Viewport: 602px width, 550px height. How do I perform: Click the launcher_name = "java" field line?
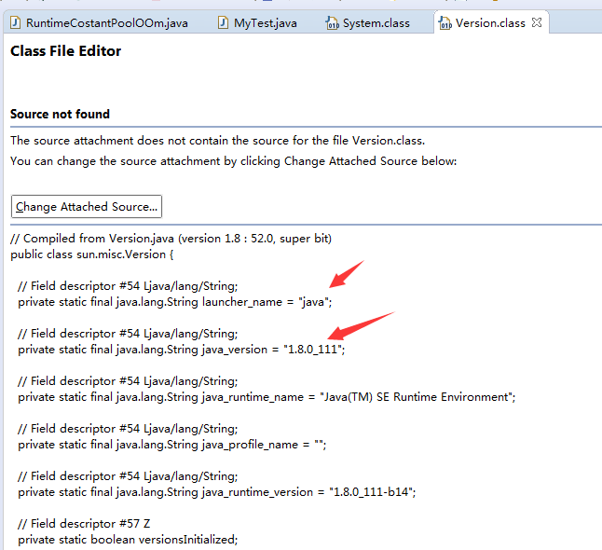pos(174,302)
